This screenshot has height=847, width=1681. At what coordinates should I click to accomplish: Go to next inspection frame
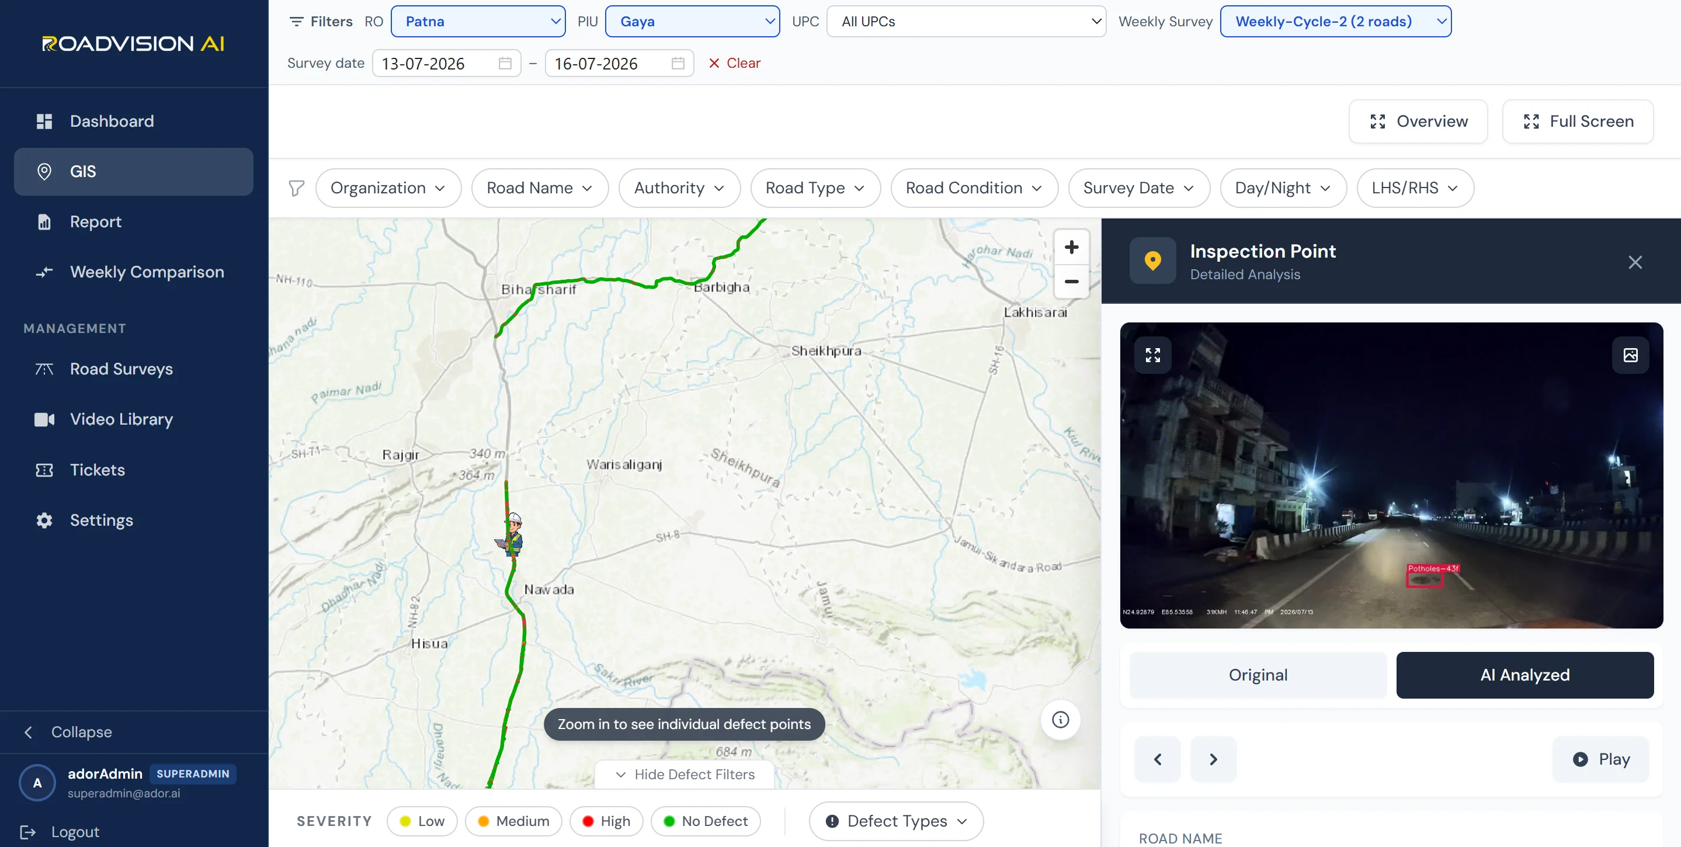[1213, 759]
